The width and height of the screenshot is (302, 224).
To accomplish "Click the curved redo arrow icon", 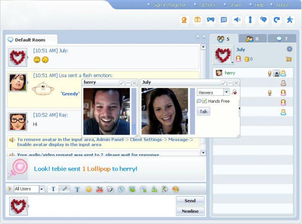I will (x=277, y=20).
